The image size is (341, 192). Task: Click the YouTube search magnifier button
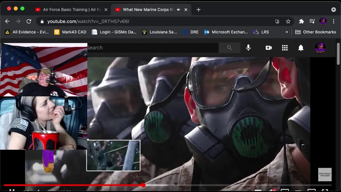[229, 48]
